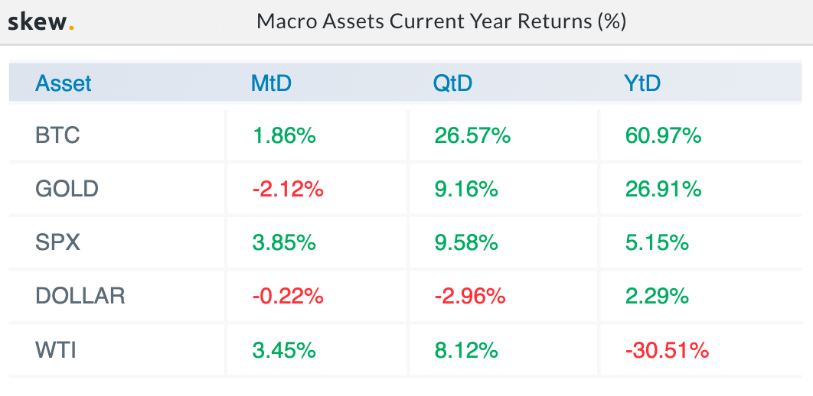Screen dimensions: 813x396
Task: Select the WTI asset row label
Action: coord(55,350)
